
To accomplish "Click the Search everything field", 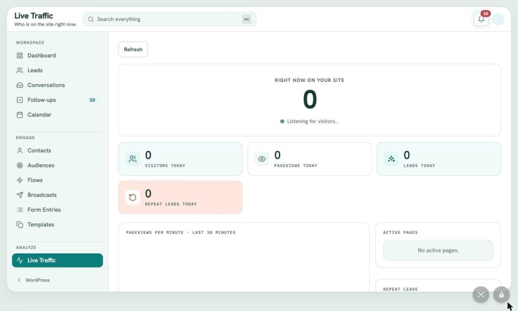I will [169, 19].
